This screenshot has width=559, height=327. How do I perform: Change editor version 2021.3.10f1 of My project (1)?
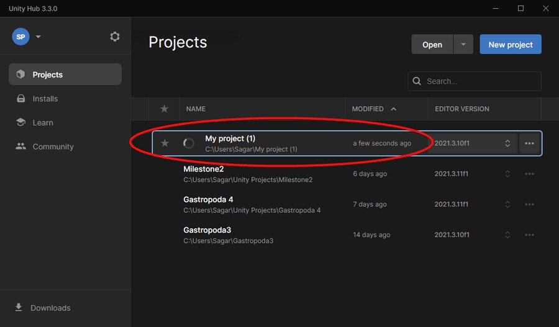click(x=473, y=143)
